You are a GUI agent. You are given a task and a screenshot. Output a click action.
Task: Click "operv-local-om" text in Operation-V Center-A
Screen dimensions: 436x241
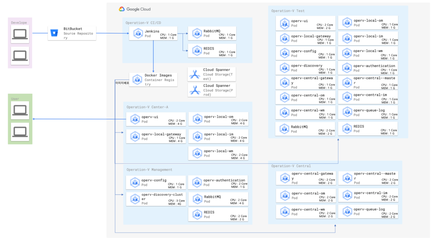click(x=219, y=117)
